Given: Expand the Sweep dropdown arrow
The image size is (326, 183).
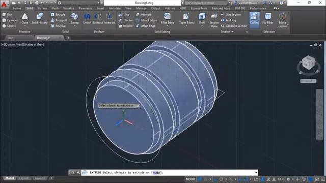Looking at the screenshot, I should tap(74, 25).
